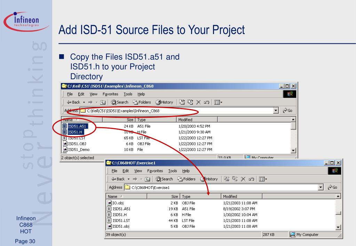Open Favorites menu in Exercise1 window
The height and width of the screenshot is (246, 356).
[155, 171]
